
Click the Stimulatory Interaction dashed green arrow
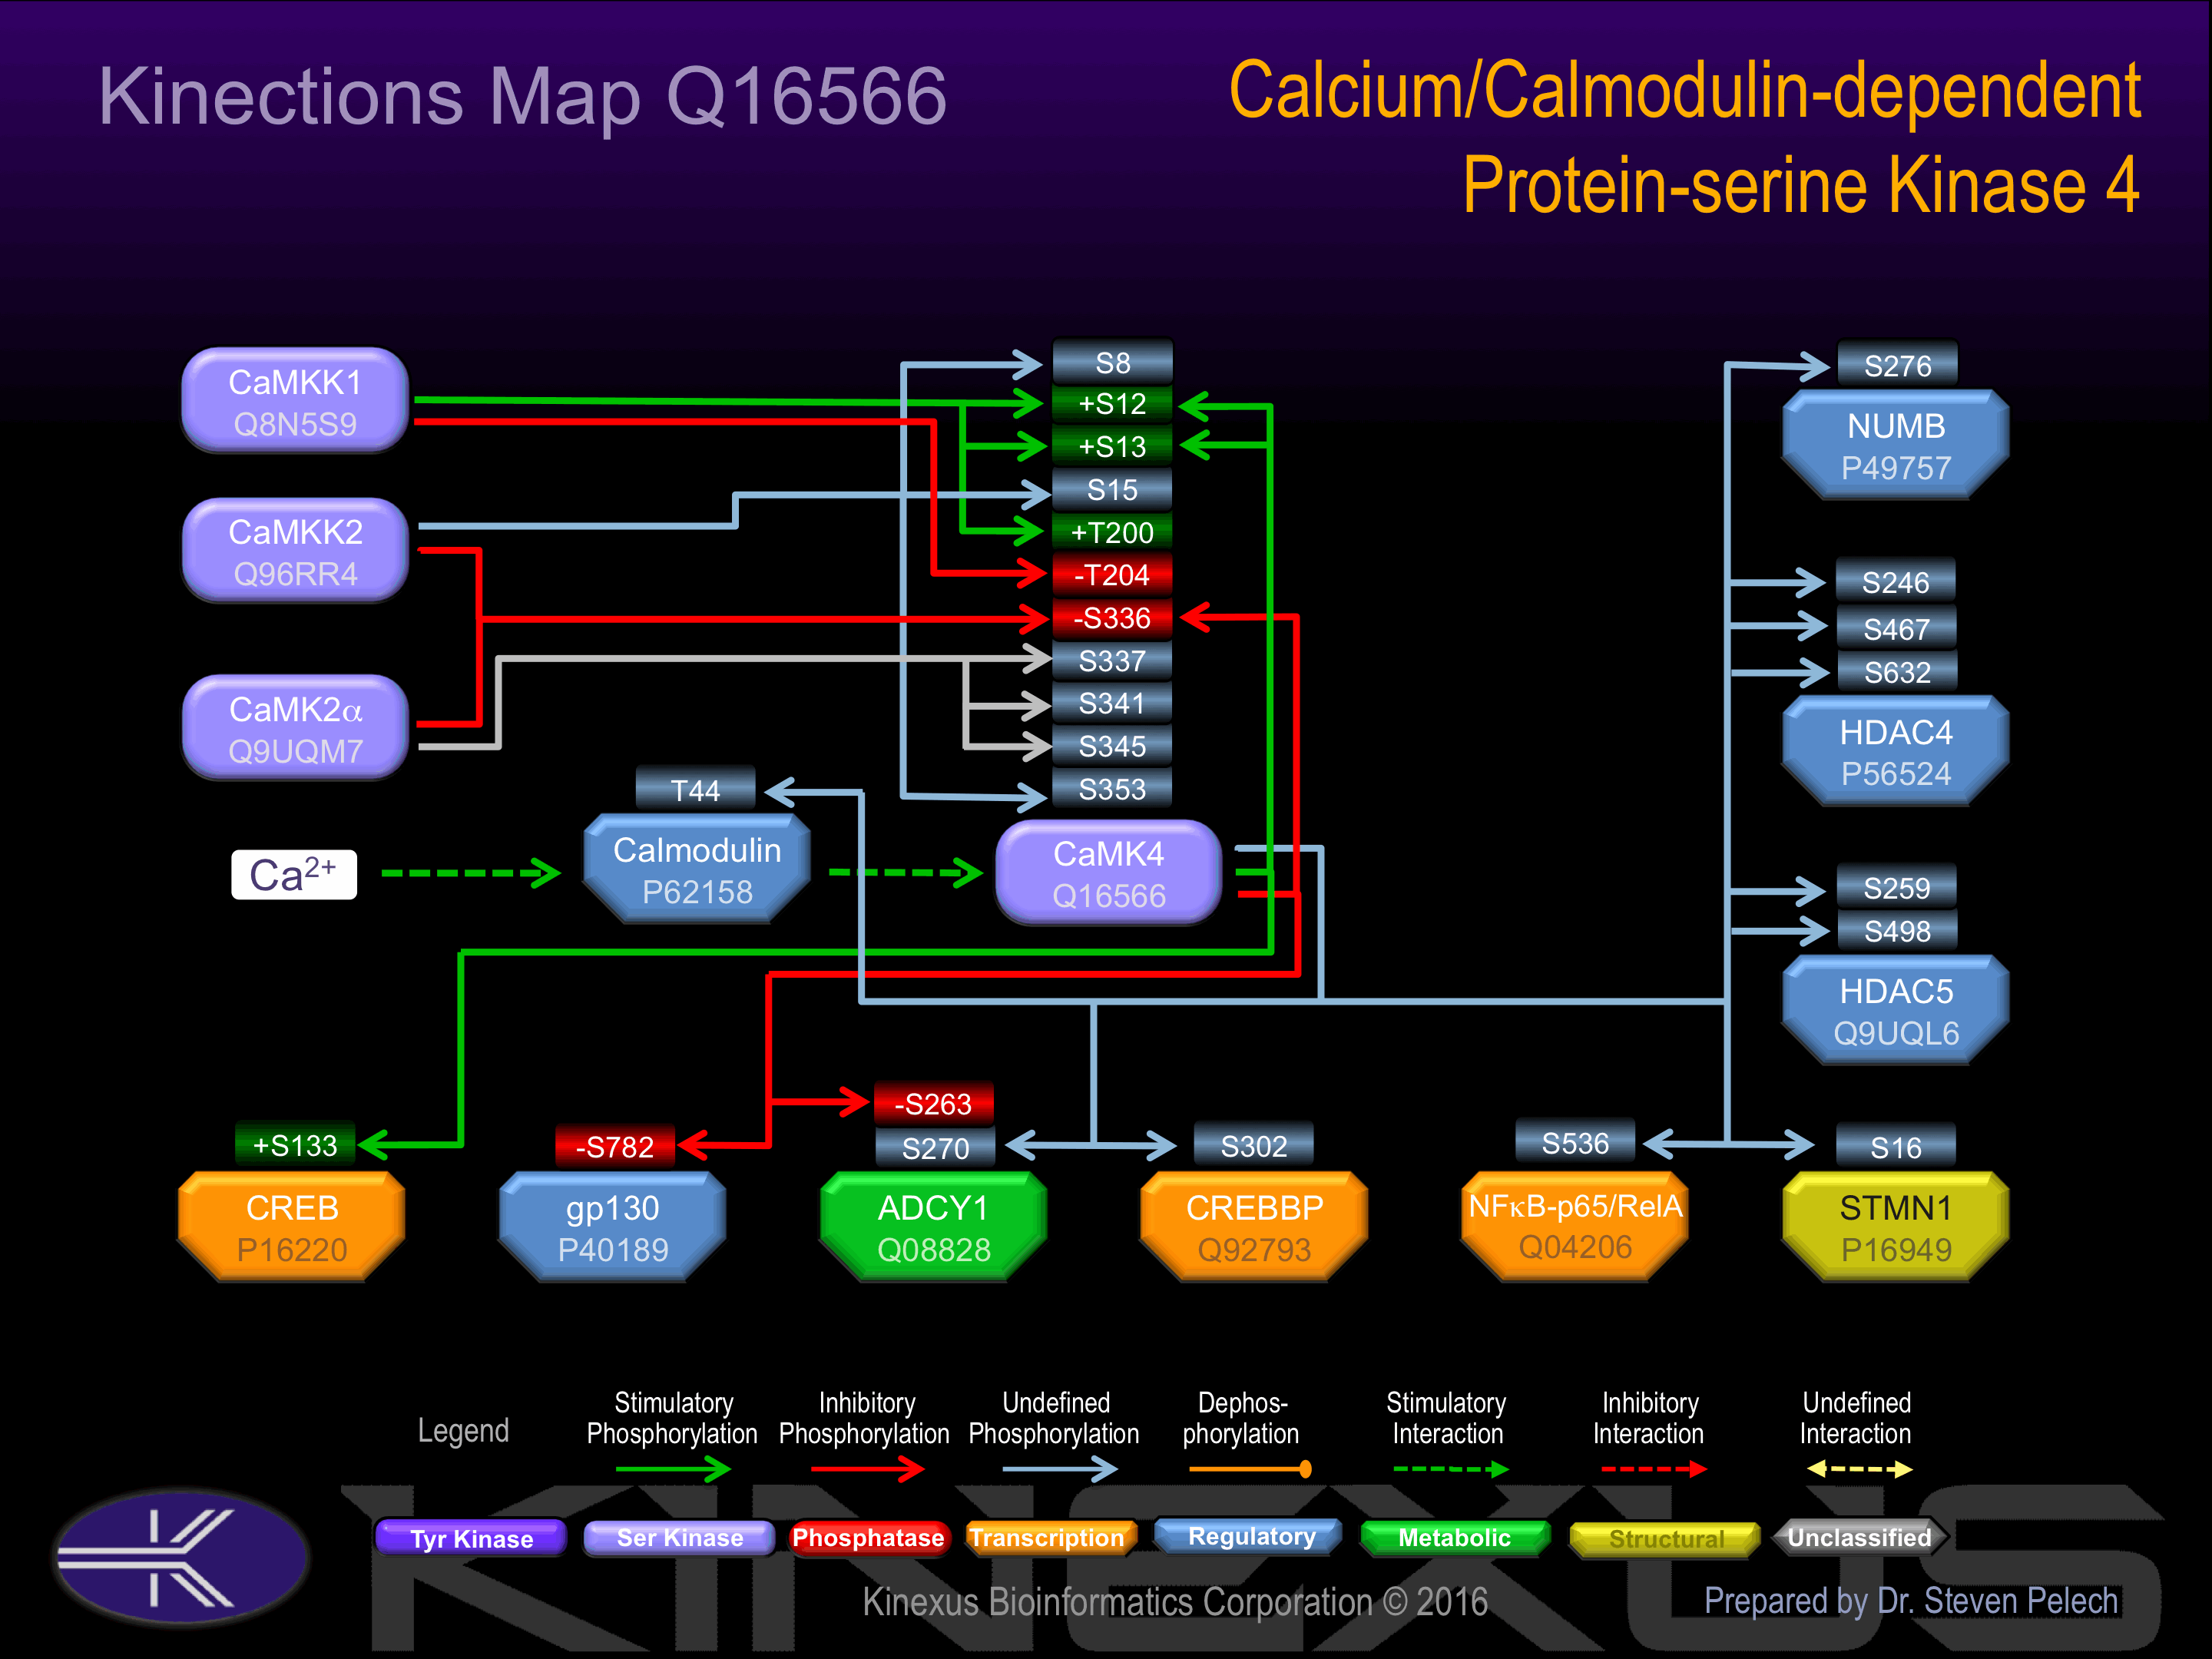coord(1451,1469)
